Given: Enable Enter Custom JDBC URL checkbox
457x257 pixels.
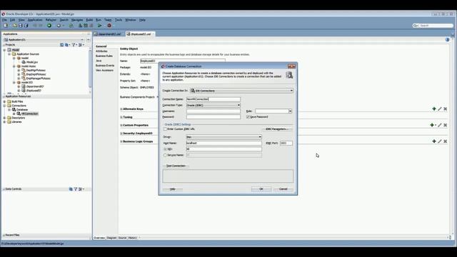Looking at the screenshot, I should tap(165, 128).
